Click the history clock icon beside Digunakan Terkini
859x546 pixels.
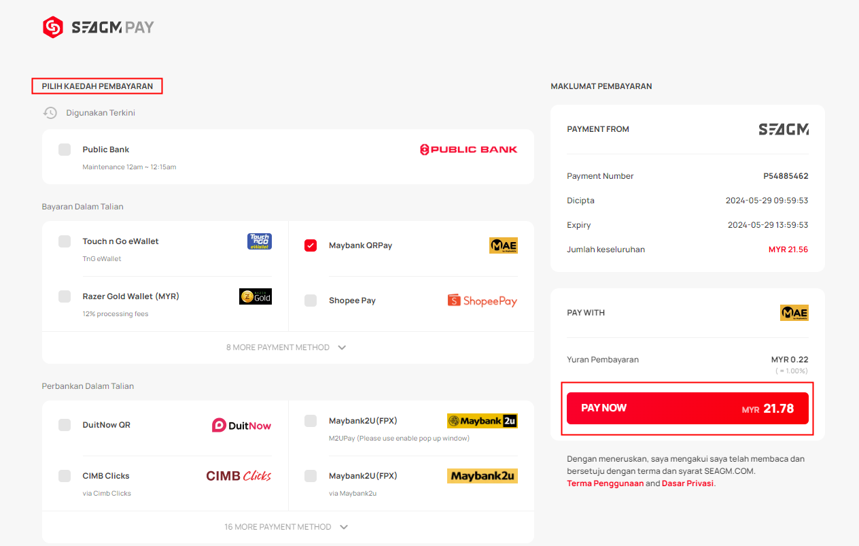[50, 112]
